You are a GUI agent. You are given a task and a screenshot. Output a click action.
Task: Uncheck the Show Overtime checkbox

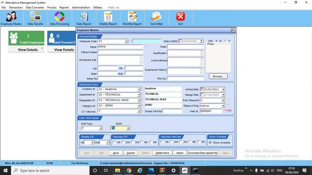pyautogui.click(x=210, y=142)
